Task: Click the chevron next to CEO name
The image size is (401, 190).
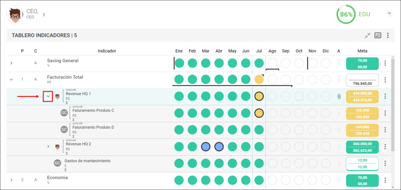Action: (x=44, y=14)
